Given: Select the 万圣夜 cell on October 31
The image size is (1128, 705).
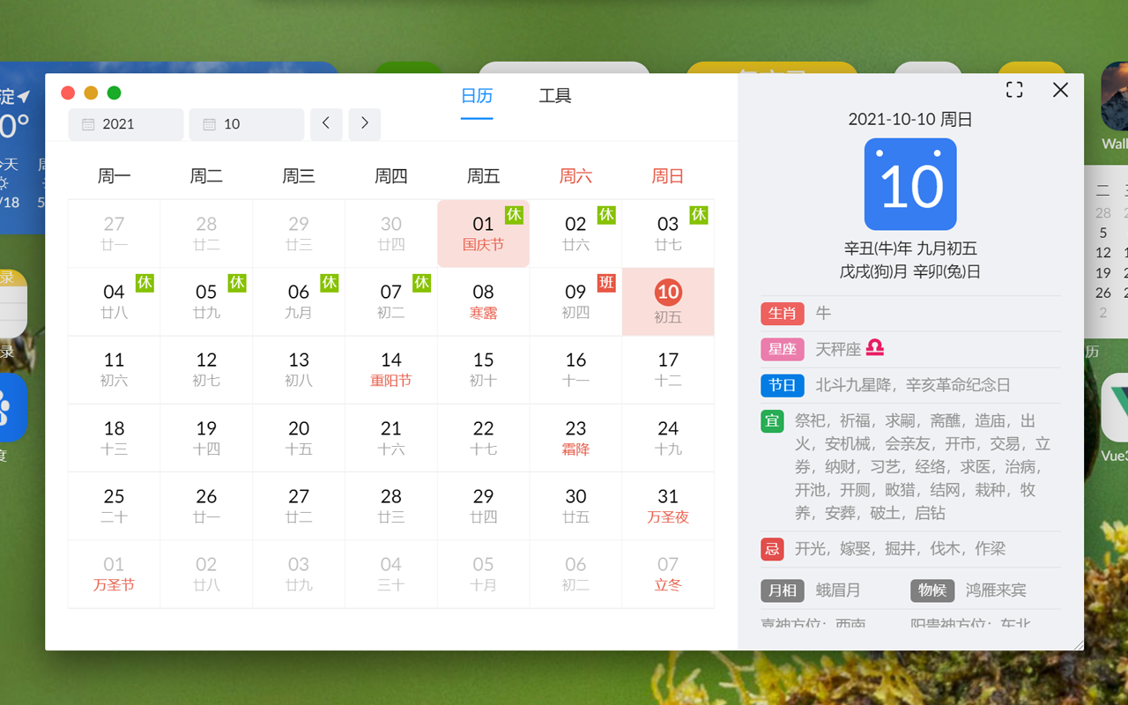Looking at the screenshot, I should pos(668,505).
